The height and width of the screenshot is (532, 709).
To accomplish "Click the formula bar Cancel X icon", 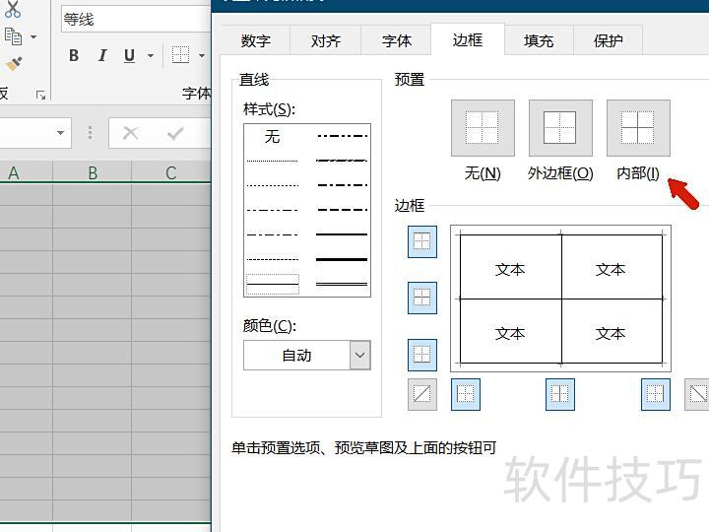I will [131, 133].
